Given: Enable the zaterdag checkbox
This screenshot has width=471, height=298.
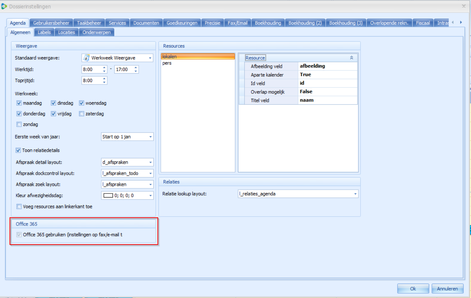Looking at the screenshot, I should click(82, 114).
